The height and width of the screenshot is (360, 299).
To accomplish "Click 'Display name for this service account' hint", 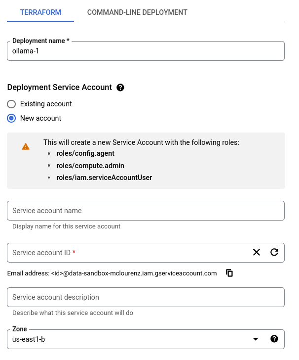I will [x=66, y=226].
